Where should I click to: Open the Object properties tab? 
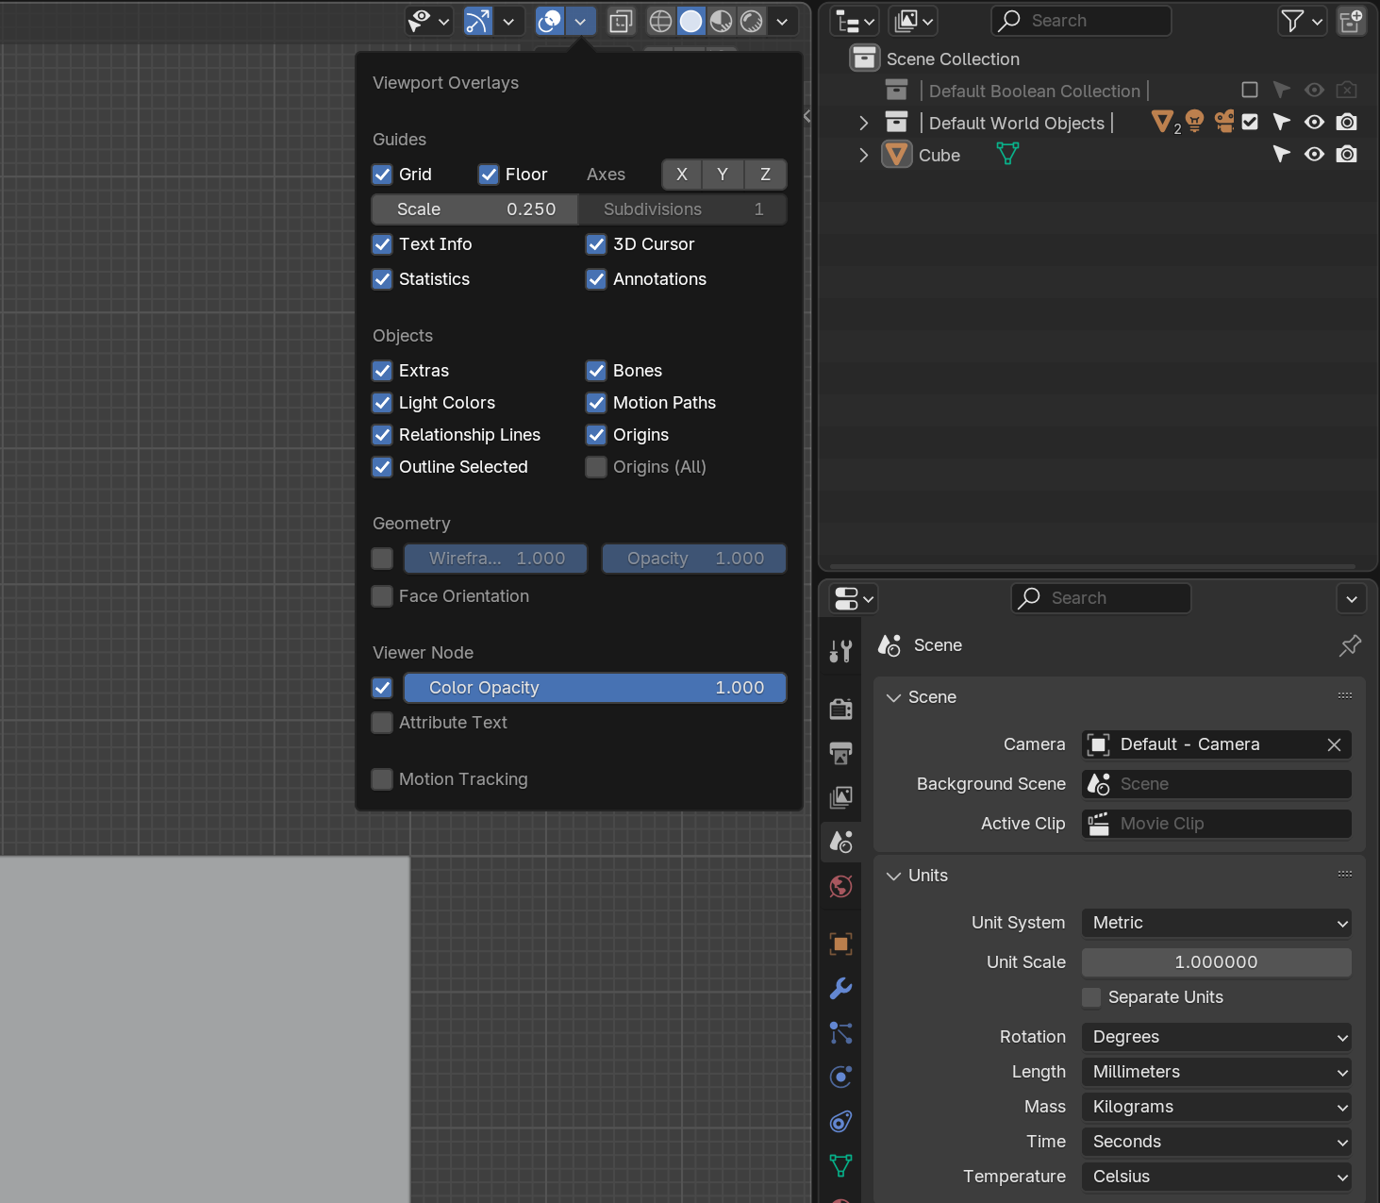(840, 944)
